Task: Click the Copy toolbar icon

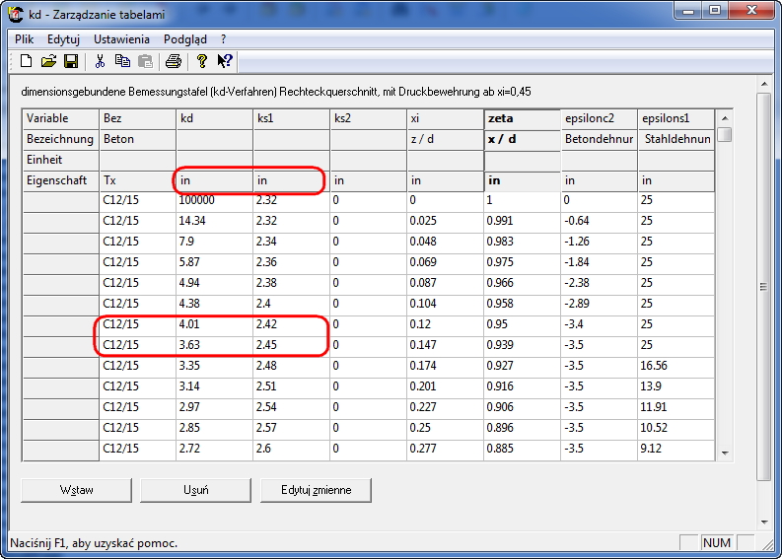Action: coord(122,61)
